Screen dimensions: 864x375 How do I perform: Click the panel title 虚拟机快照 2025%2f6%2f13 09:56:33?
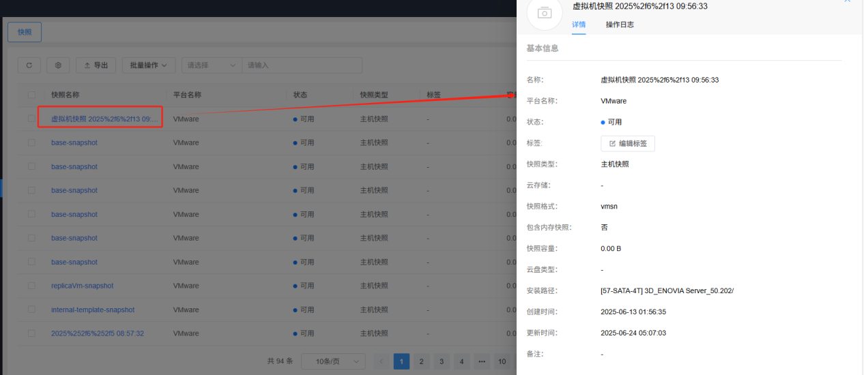click(x=639, y=6)
